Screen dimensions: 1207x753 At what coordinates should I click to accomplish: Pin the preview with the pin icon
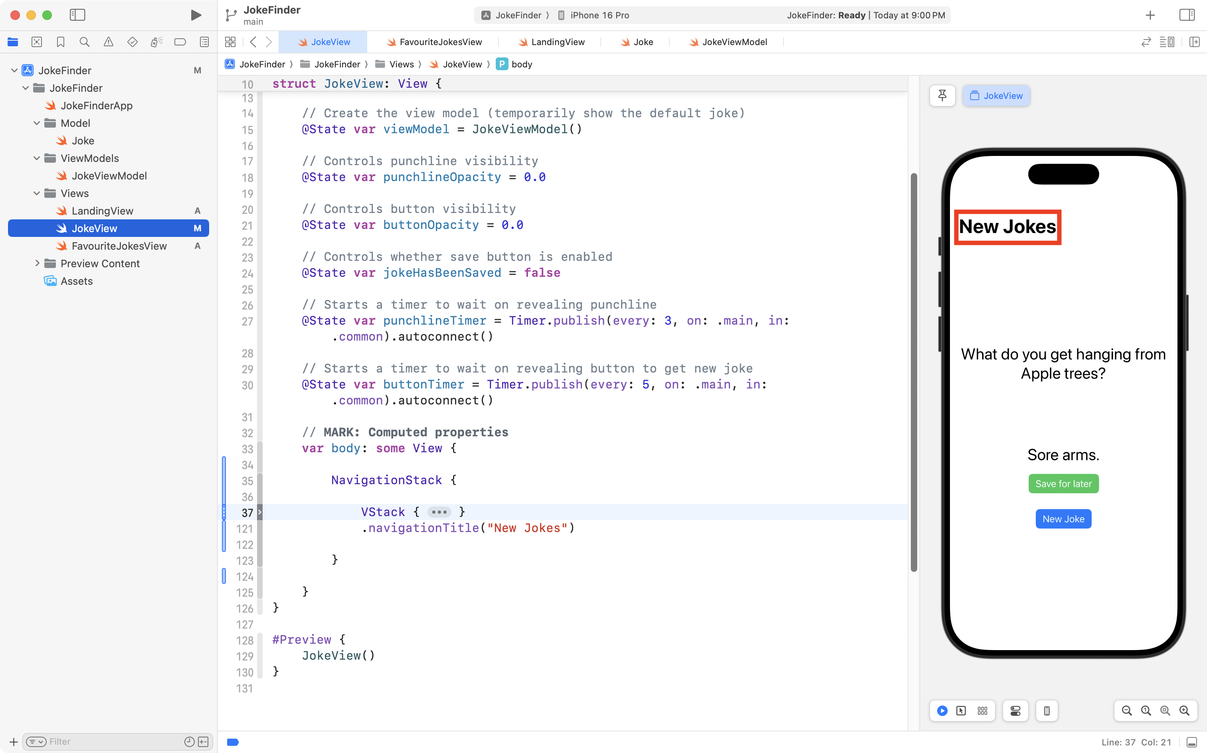[x=942, y=96]
